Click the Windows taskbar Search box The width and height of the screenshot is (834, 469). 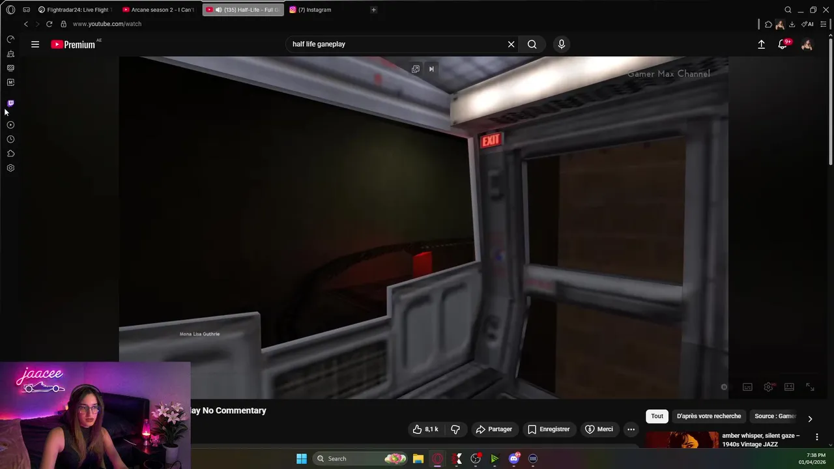[360, 459]
